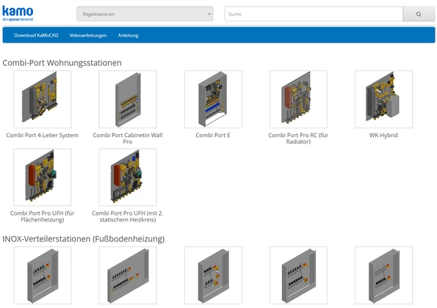
Task: Click the kamo logo
Action: [x=18, y=13]
